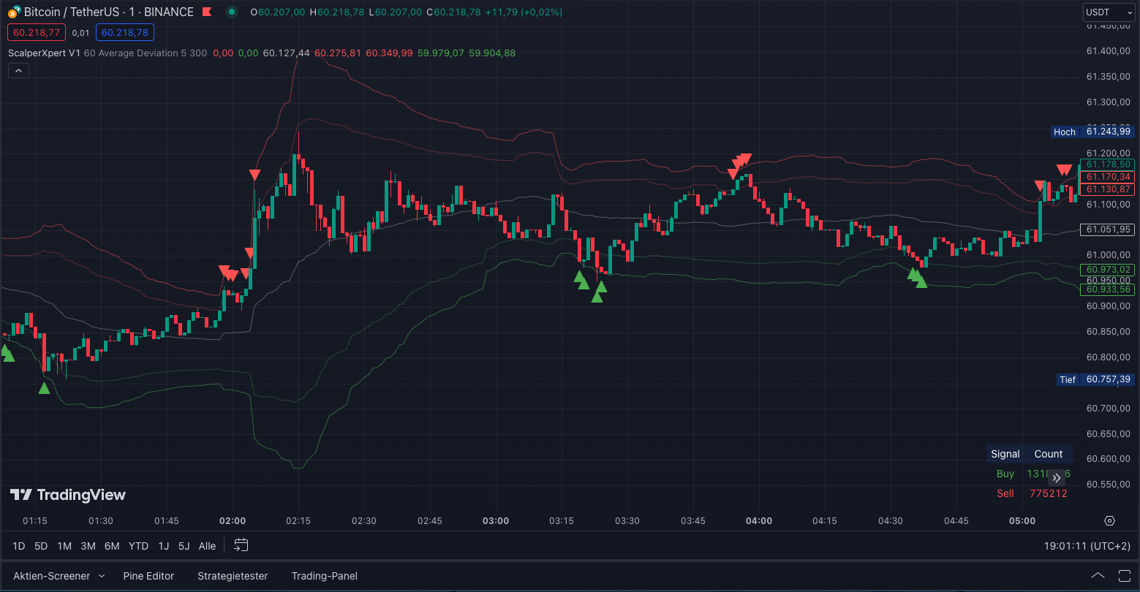
Task: Click the Sell count value 775212
Action: click(x=1049, y=493)
